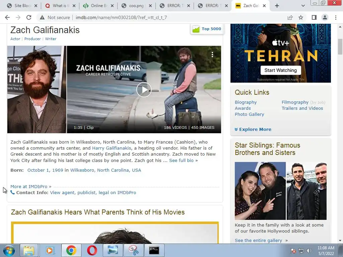This screenshot has width=343, height=257.
Task: Open the Harry Galifianakis link
Action: [112, 148]
